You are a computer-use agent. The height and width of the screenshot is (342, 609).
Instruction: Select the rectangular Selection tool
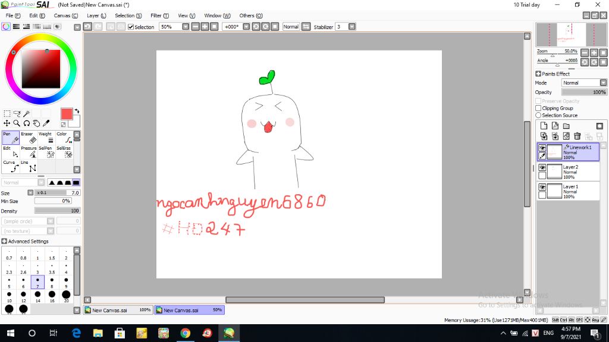pyautogui.click(x=7, y=113)
